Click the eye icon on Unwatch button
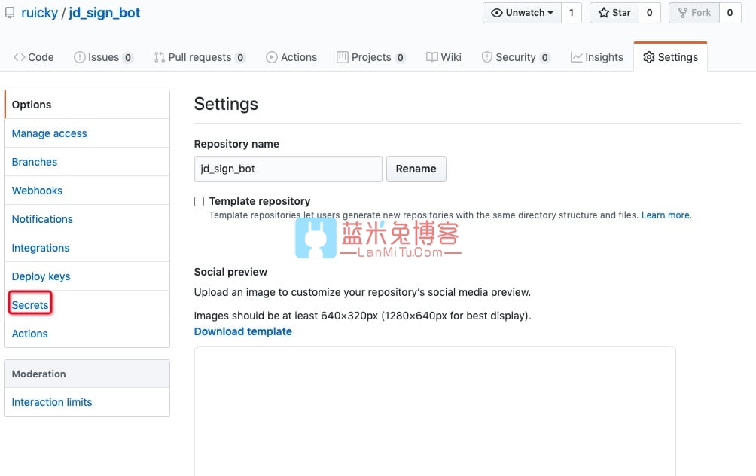 [x=497, y=13]
